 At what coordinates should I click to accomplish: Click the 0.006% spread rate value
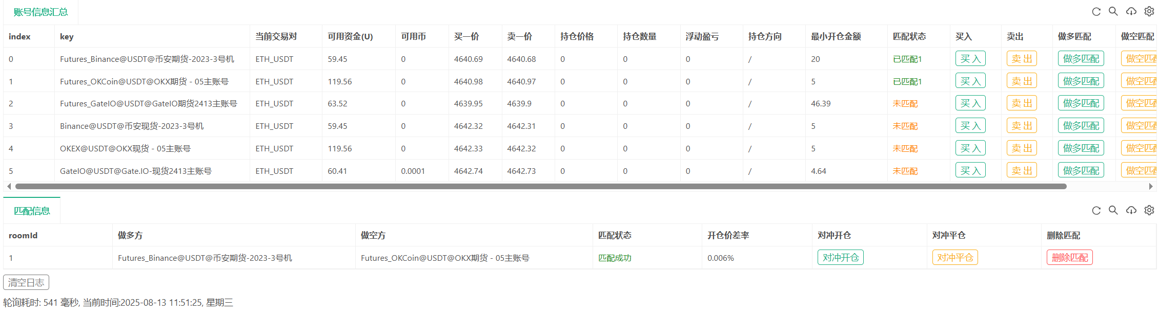720,258
